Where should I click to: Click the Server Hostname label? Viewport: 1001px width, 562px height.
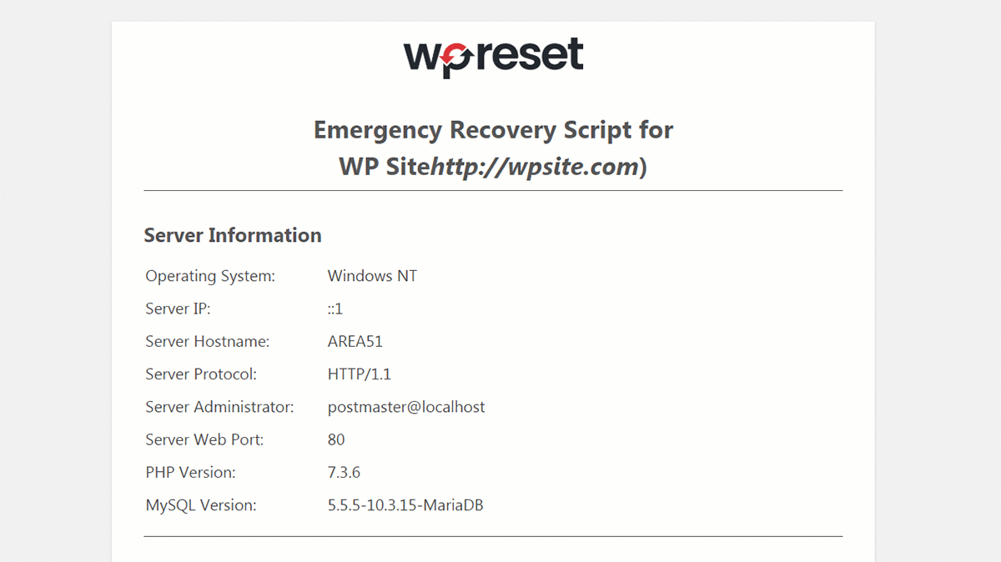(208, 341)
